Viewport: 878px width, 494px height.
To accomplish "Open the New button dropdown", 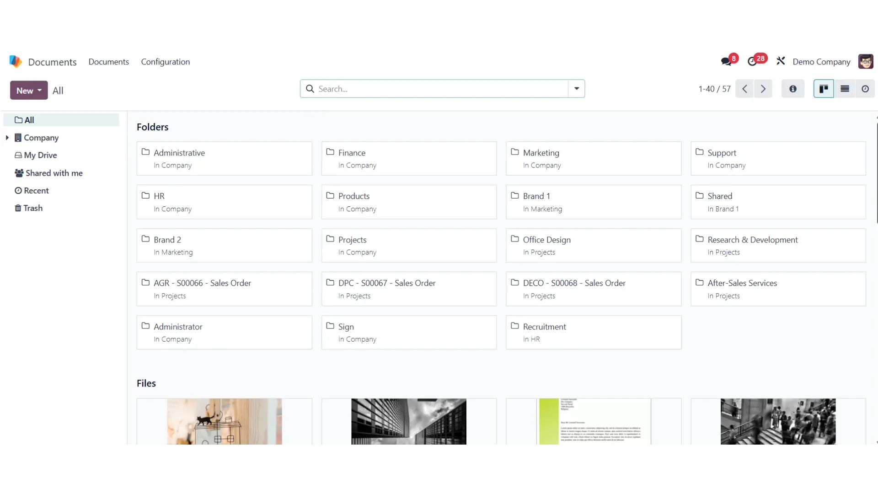I will tap(29, 91).
